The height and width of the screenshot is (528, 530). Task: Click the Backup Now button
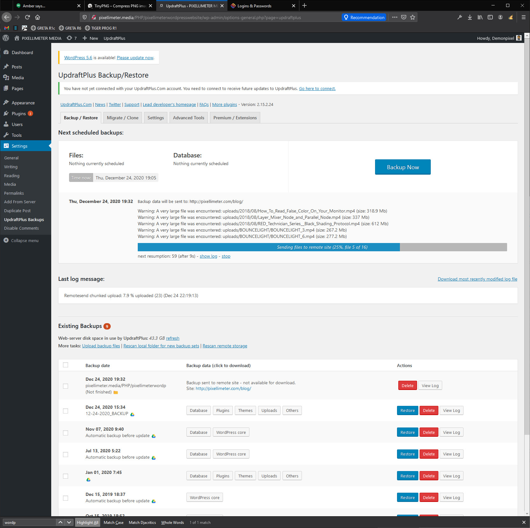pyautogui.click(x=403, y=167)
